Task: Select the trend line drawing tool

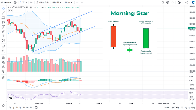Action: 3,13
